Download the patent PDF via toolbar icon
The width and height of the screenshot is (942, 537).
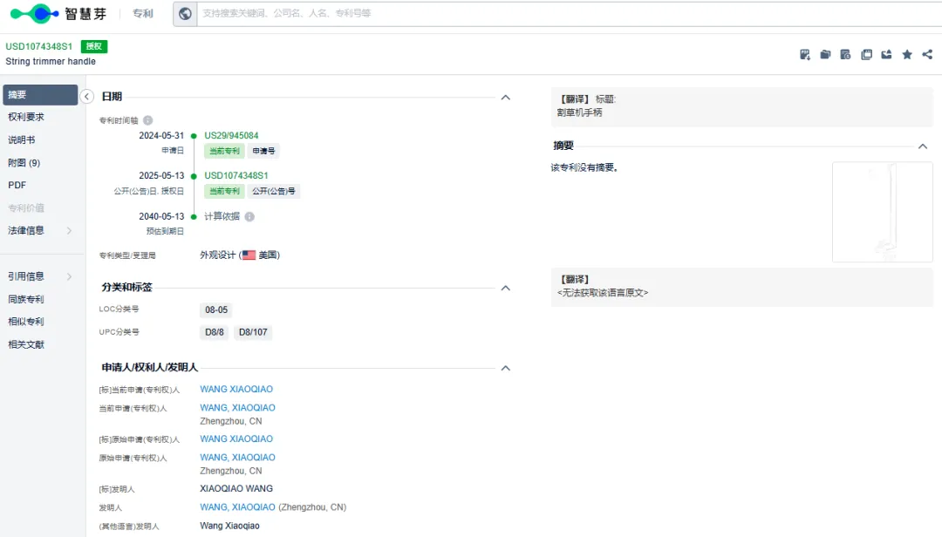pos(805,55)
